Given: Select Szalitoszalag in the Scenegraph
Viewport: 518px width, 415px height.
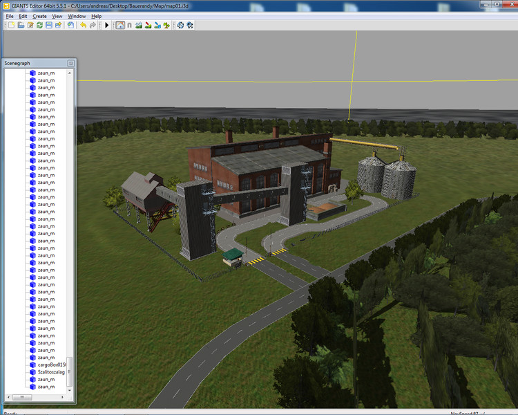Looking at the screenshot, I should [51, 372].
